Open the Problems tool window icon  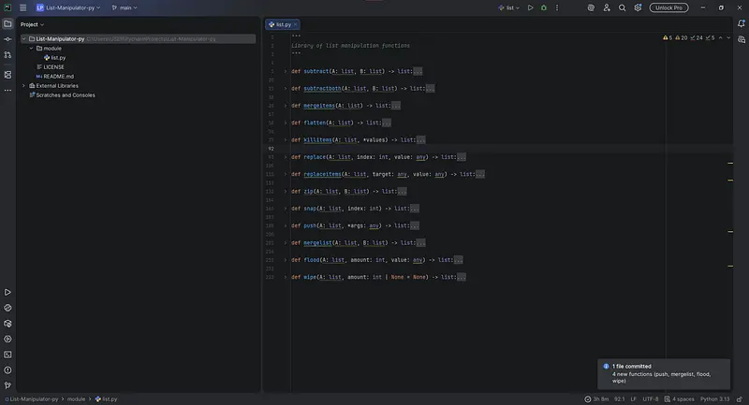pyautogui.click(x=7, y=369)
